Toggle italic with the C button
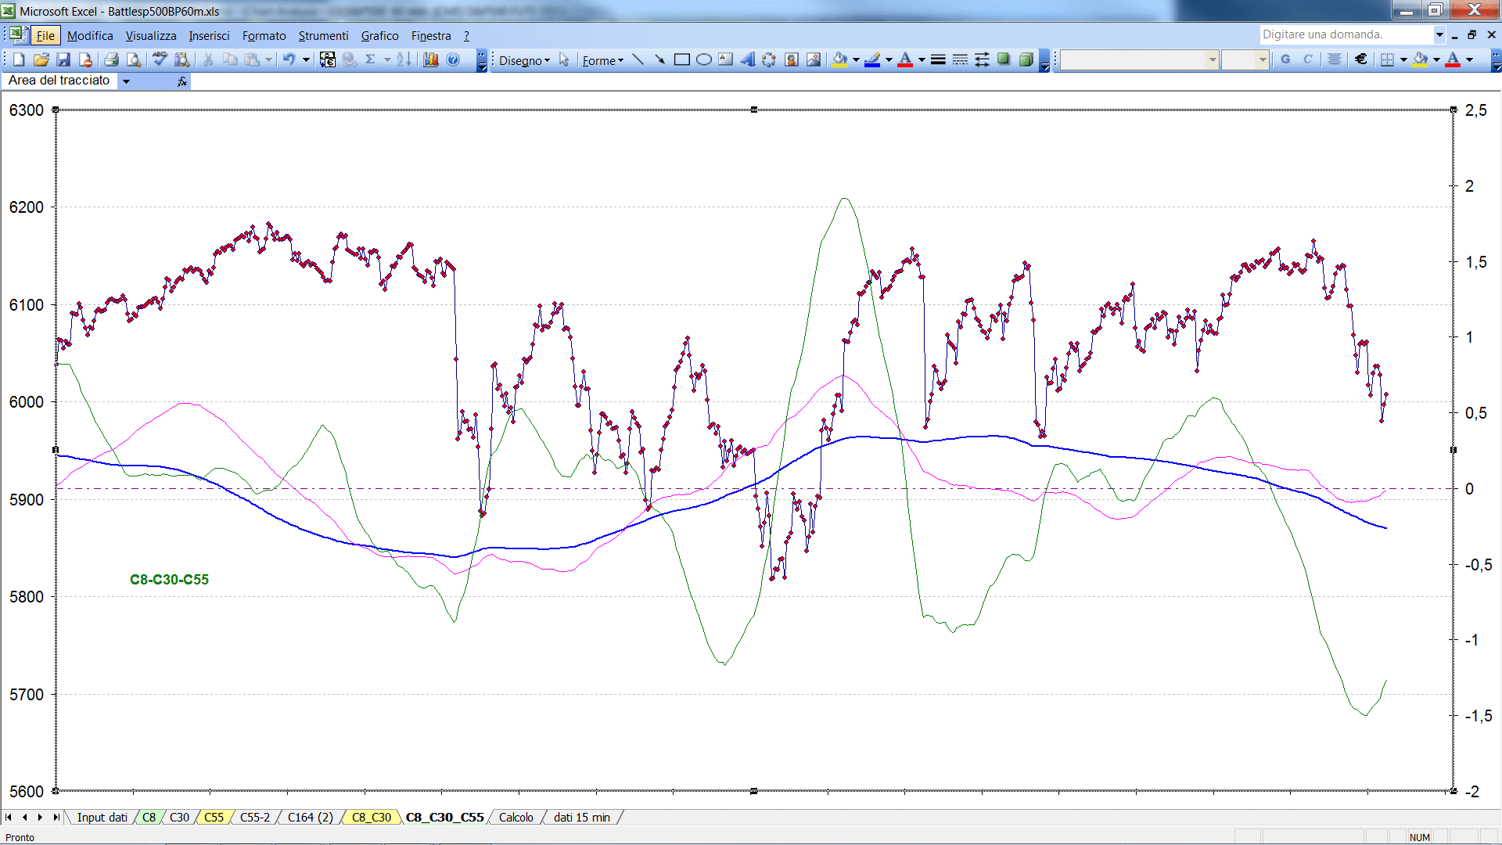Viewport: 1502px width, 845px height. pyautogui.click(x=1307, y=59)
